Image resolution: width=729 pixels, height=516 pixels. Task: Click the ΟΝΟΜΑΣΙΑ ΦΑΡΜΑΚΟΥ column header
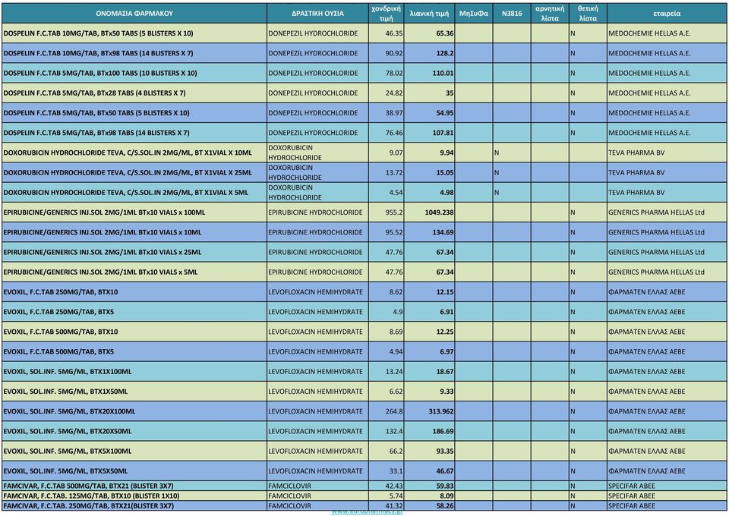click(134, 14)
